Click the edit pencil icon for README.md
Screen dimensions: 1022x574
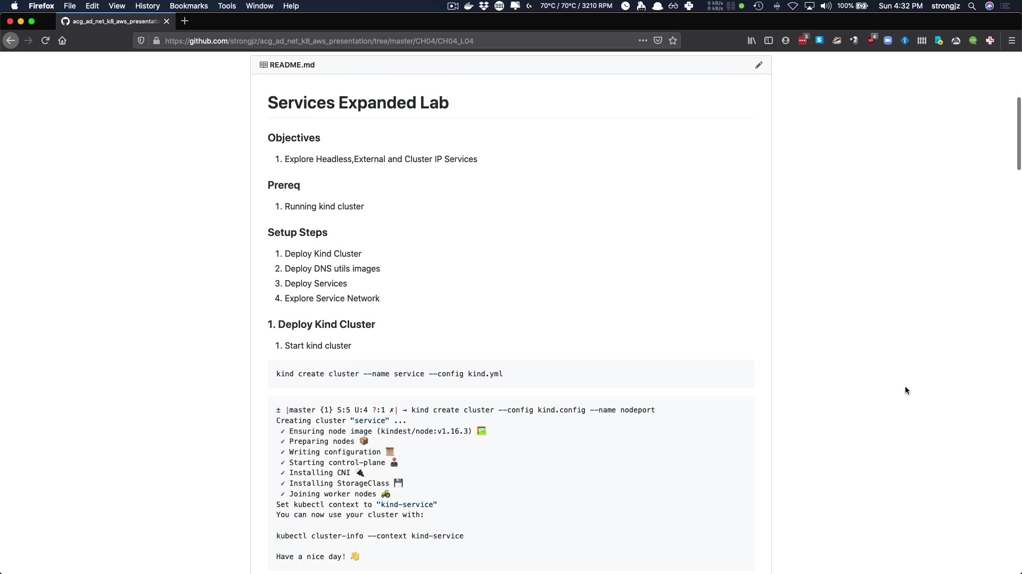coord(759,65)
